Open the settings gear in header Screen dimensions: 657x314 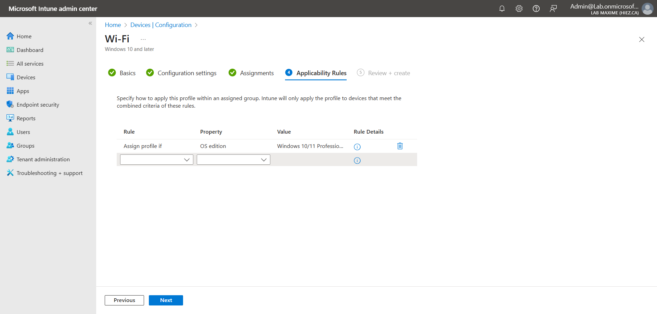pos(519,9)
